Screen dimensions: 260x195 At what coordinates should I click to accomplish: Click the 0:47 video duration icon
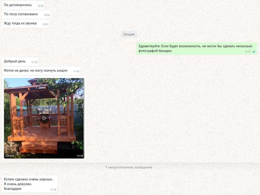coord(7,156)
